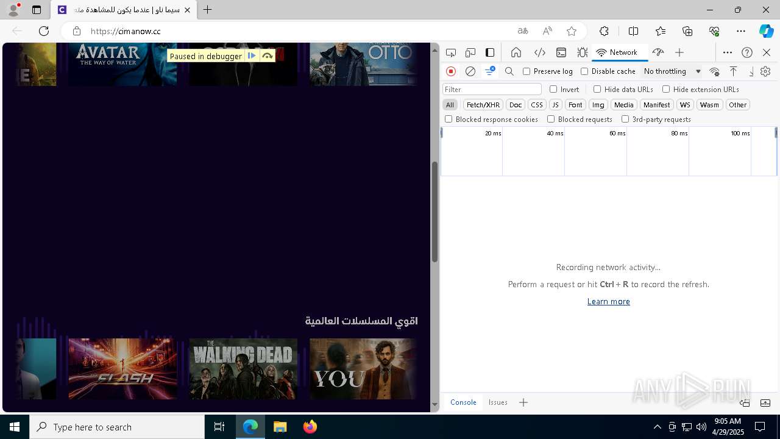The width and height of the screenshot is (780, 439).
Task: Stop recording network log
Action: tap(451, 71)
